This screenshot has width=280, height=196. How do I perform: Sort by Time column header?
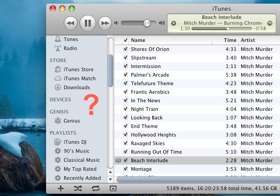pyautogui.click(x=225, y=40)
